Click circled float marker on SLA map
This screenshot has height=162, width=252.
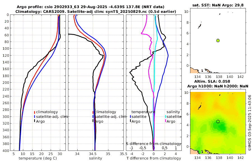[218, 121]
